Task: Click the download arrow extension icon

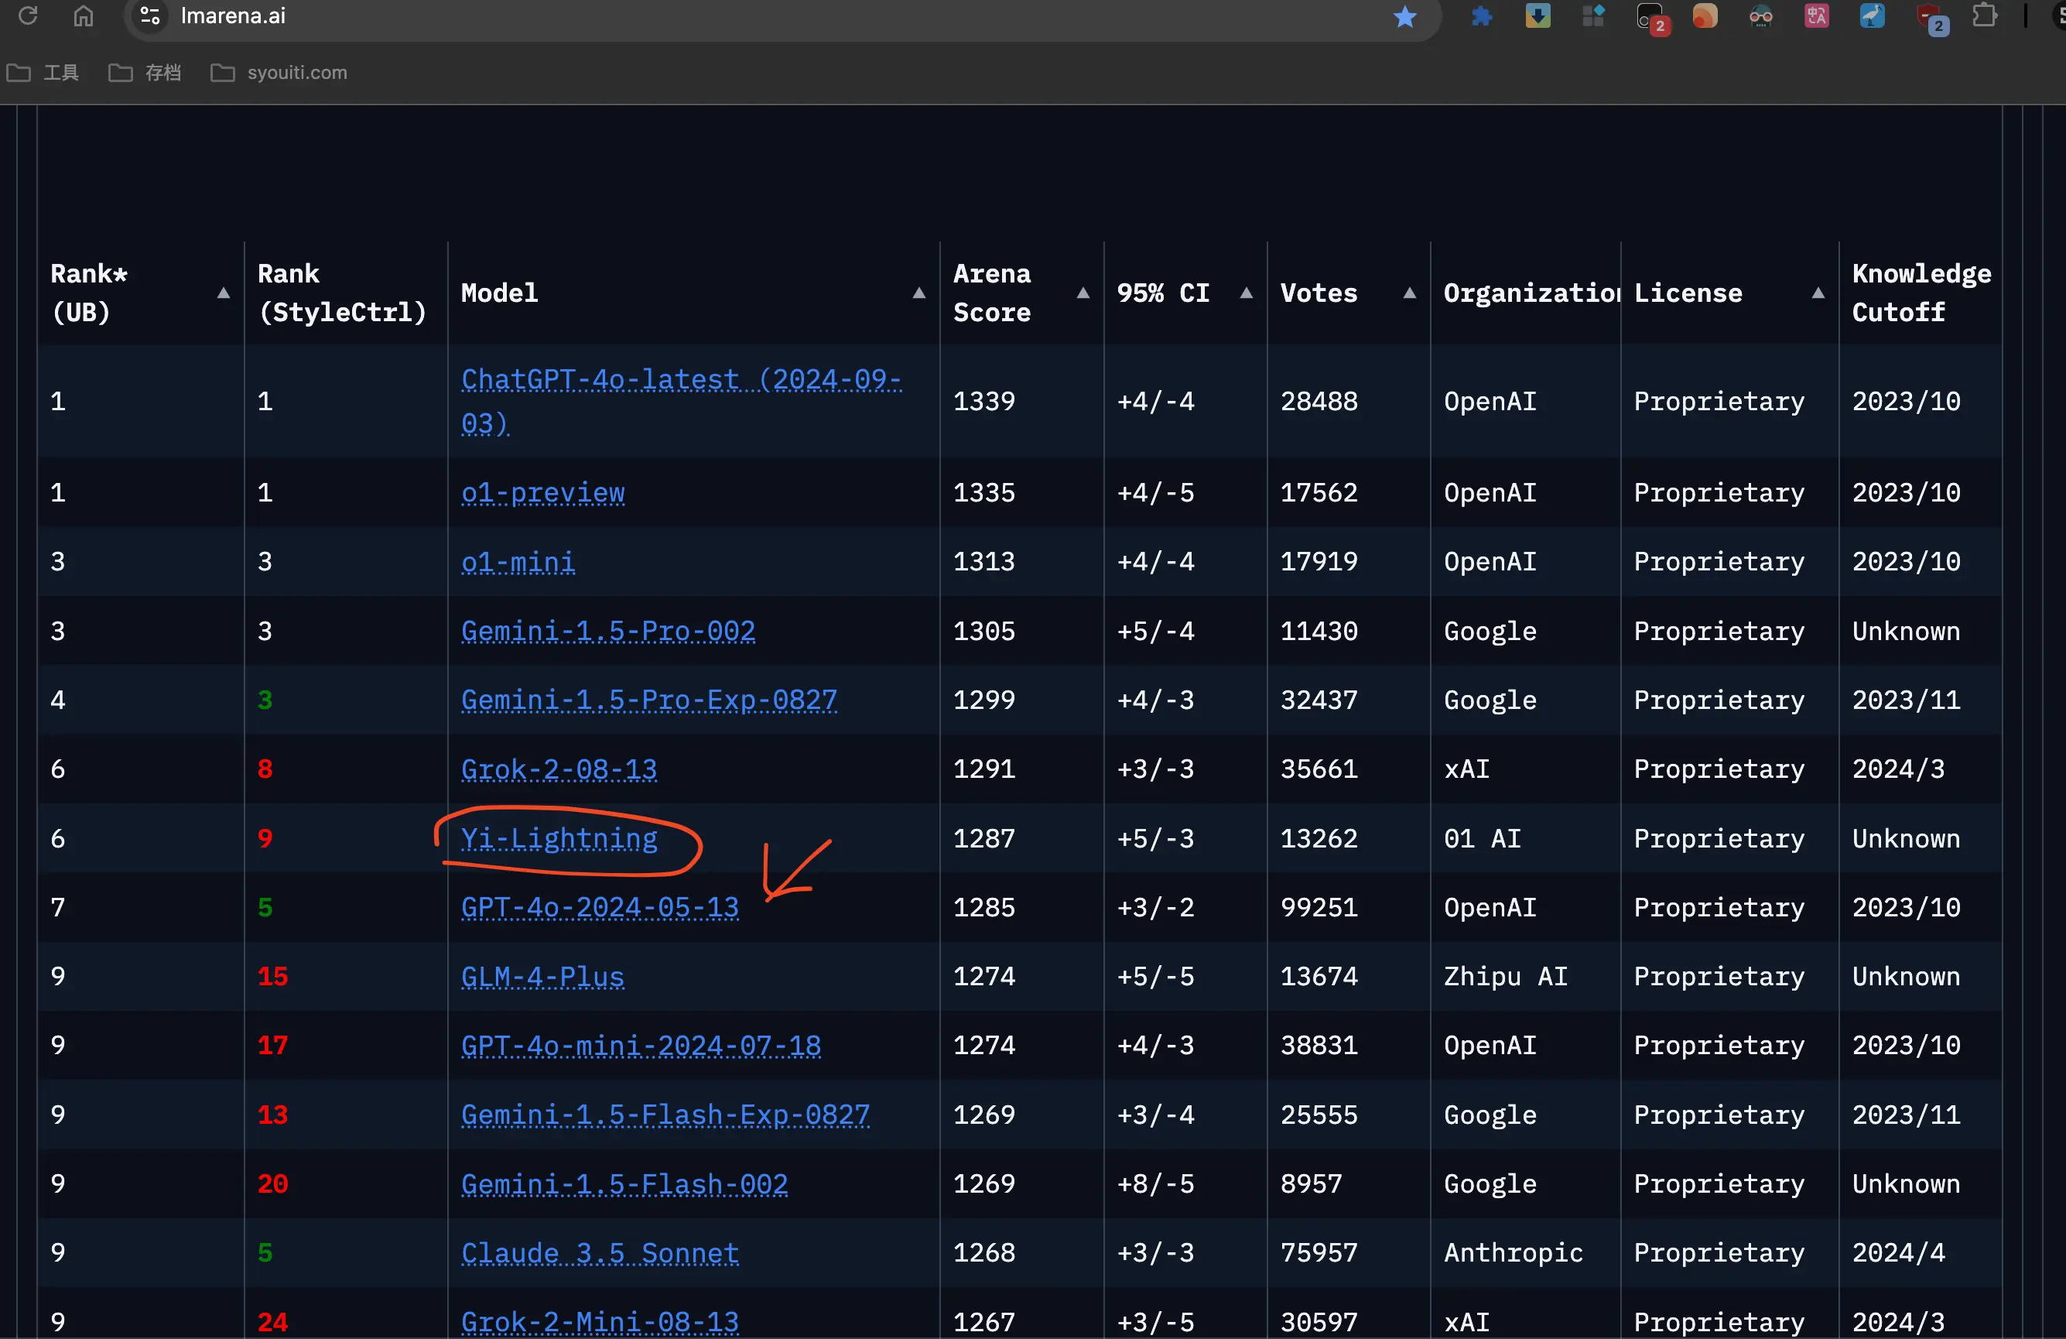Action: (x=1538, y=16)
